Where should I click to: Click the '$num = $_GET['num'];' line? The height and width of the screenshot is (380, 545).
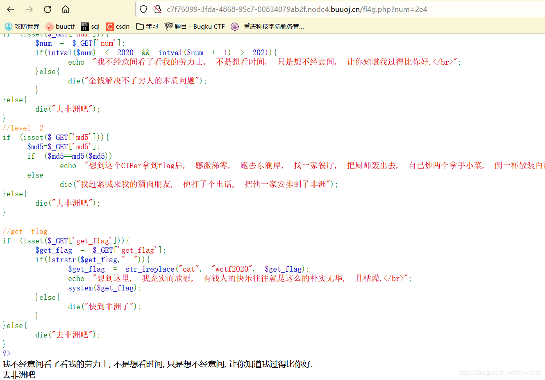80,43
